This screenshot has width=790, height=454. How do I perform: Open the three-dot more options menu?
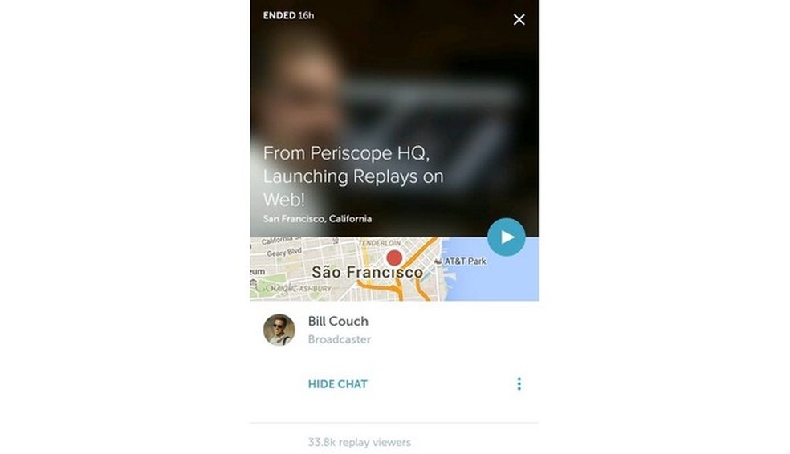[x=519, y=384]
